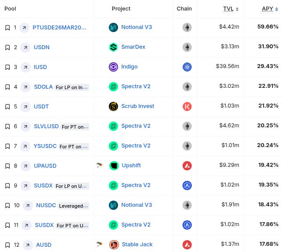Open external link arrow for NUSDC

coord(28,205)
